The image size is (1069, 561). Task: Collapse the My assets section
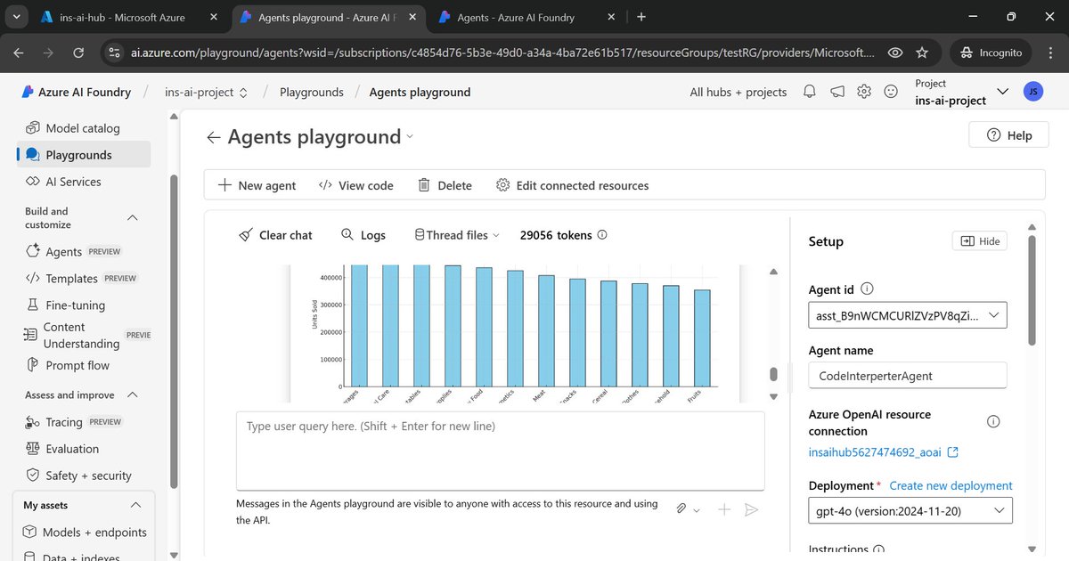(135, 505)
